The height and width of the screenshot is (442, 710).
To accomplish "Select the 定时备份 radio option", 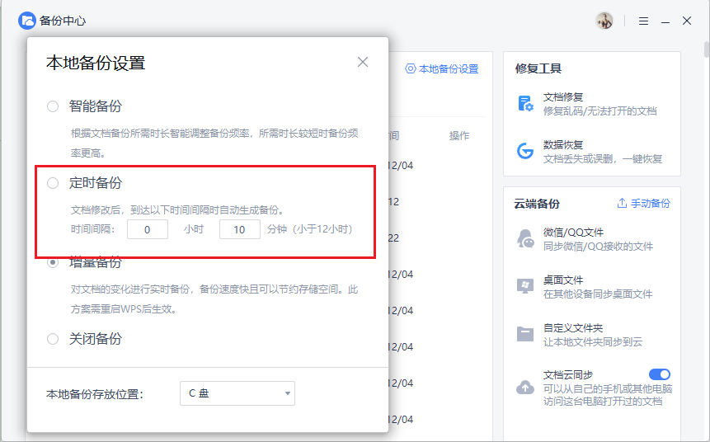I will point(53,183).
